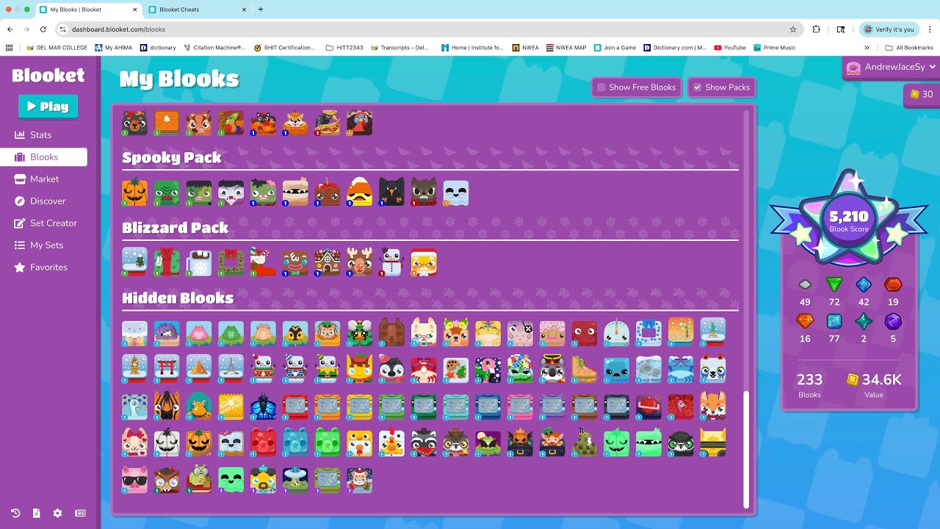940x529 pixels.
Task: Select the Holiday Gift blook
Action: coord(167,262)
